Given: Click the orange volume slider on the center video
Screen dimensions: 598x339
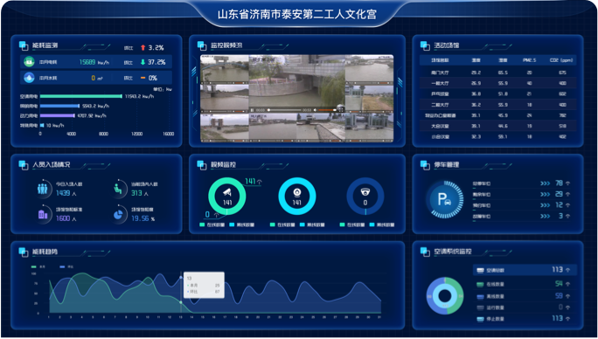Looking at the screenshot, I should click(328, 110).
